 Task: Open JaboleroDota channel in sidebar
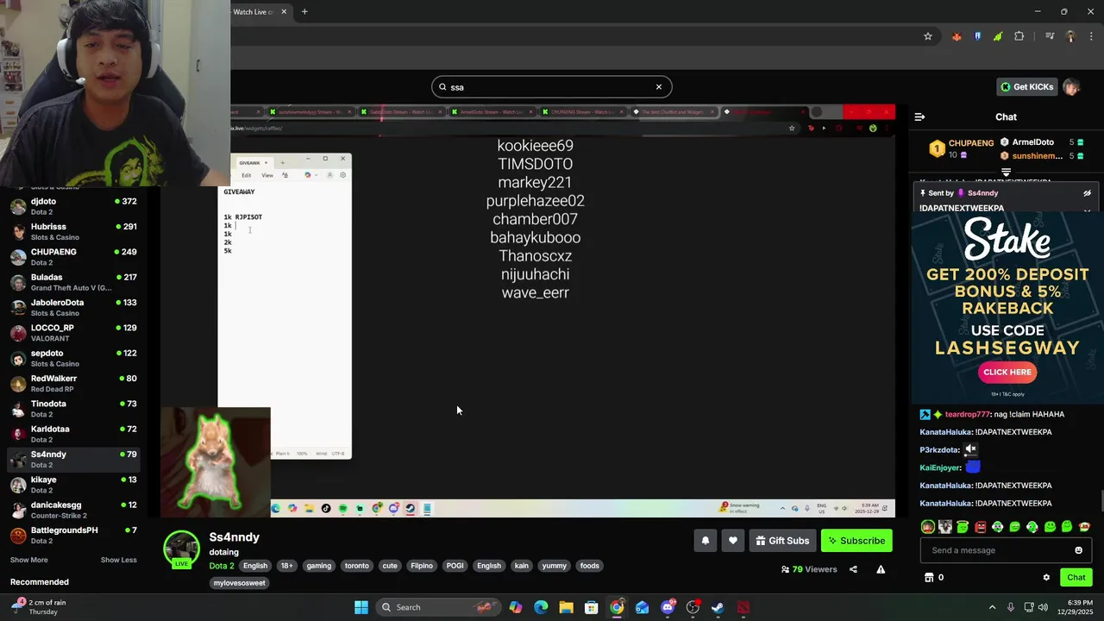point(73,307)
